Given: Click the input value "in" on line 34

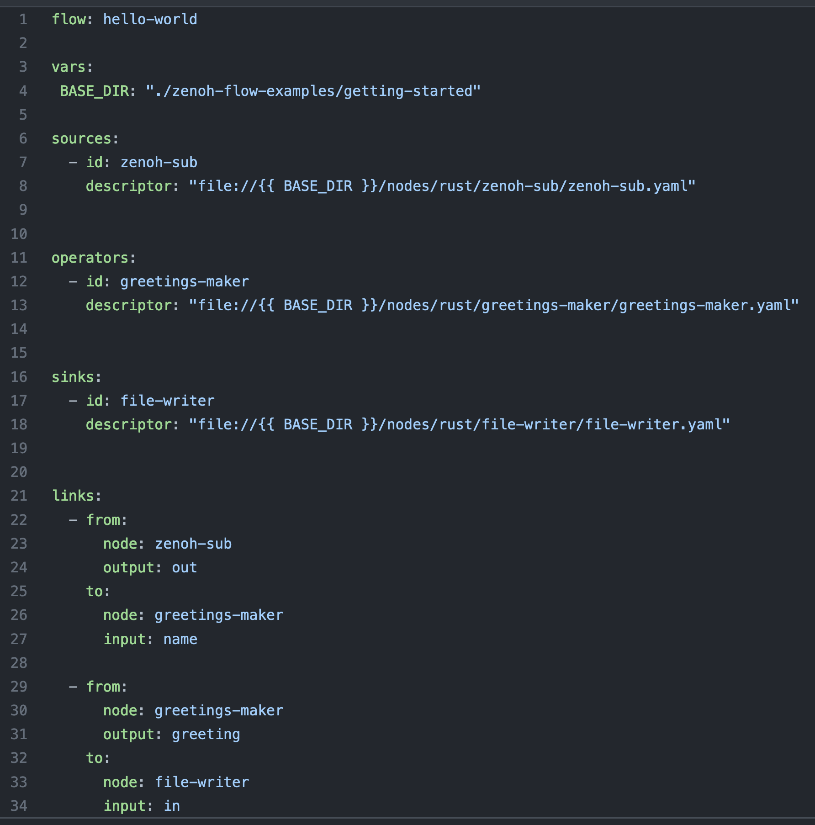Looking at the screenshot, I should coord(173,805).
